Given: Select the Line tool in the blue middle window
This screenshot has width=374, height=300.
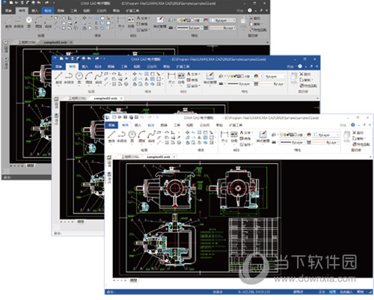Looking at the screenshot, I should 58,78.
